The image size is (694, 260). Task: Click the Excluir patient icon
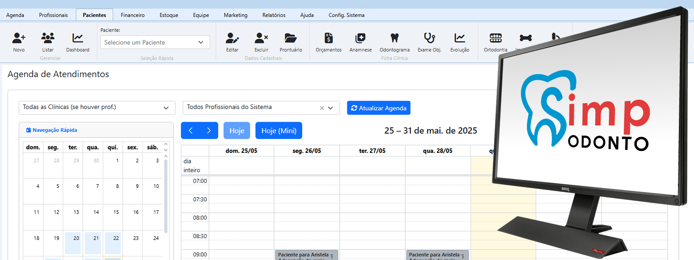(x=261, y=39)
